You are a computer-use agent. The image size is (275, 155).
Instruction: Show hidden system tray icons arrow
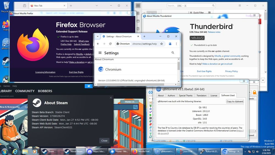245,151
